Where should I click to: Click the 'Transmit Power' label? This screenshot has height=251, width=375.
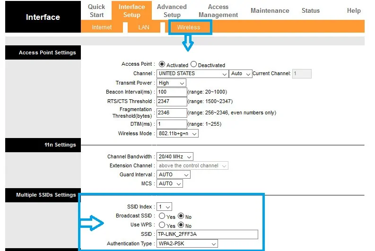134,83
